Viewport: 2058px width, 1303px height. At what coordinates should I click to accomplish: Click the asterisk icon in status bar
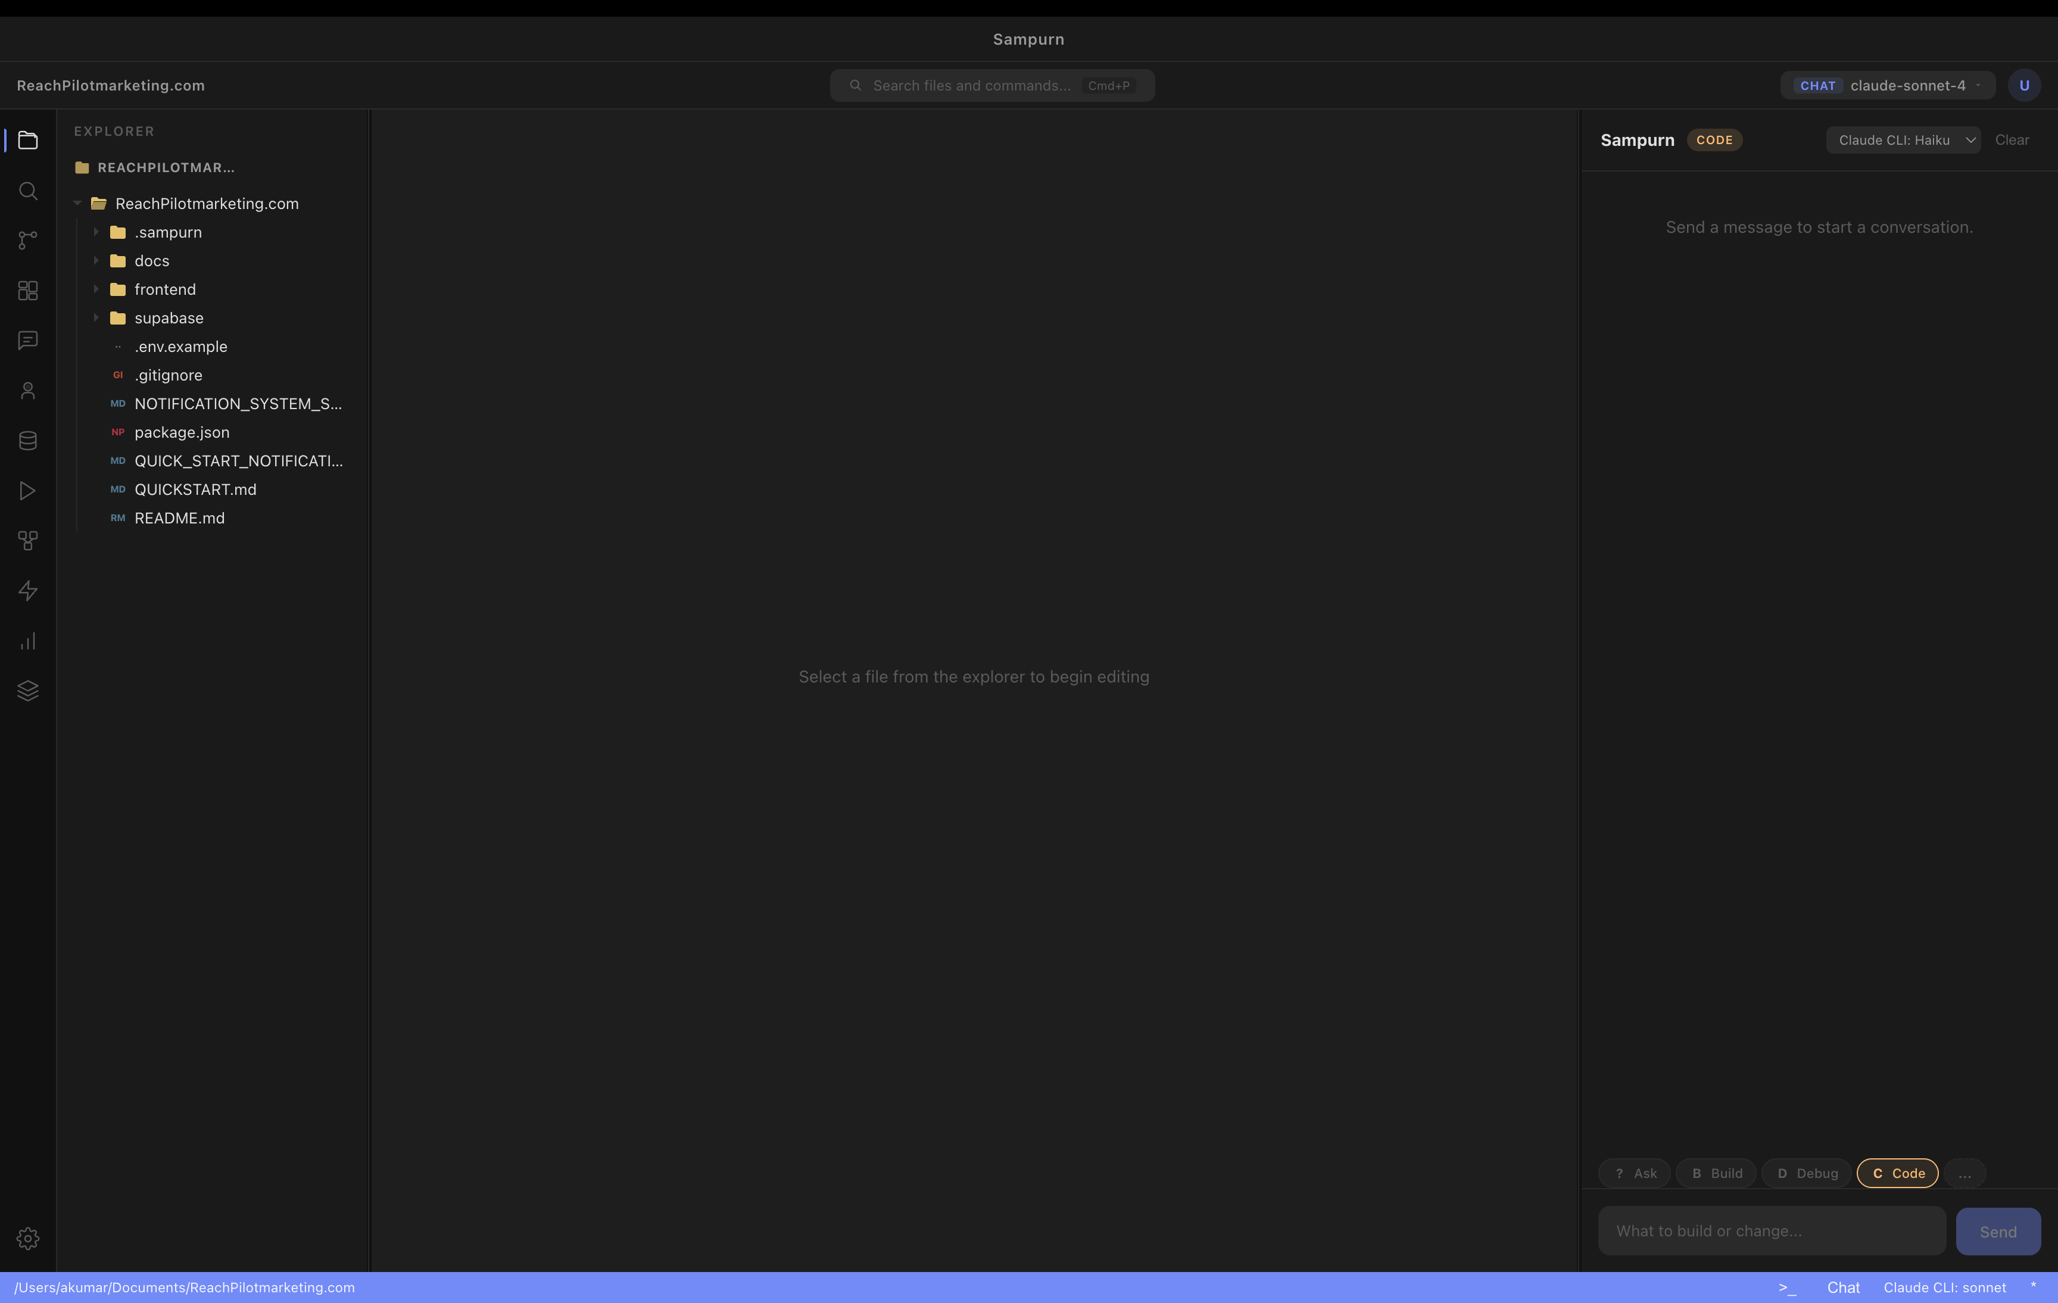(x=2033, y=1287)
